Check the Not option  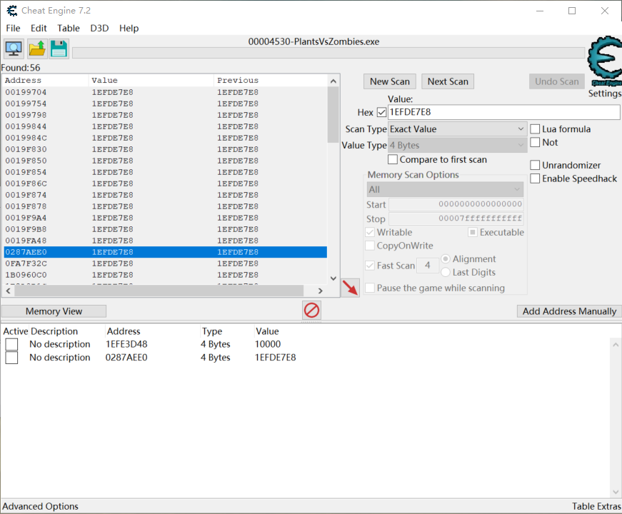[535, 142]
